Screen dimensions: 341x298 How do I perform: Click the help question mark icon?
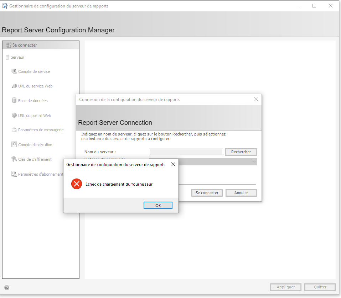click(x=7, y=288)
